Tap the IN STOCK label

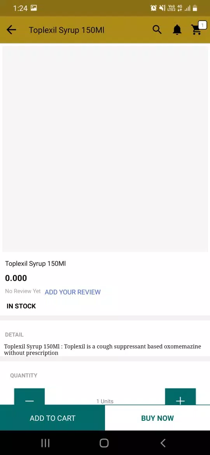(x=21, y=306)
